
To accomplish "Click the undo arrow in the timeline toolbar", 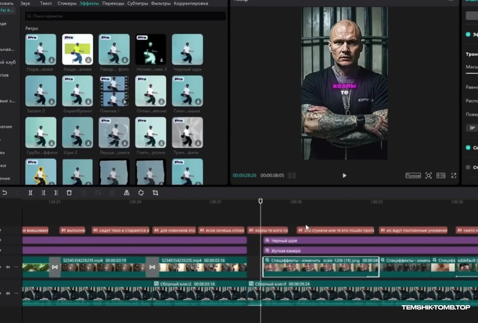I will [x=4, y=193].
